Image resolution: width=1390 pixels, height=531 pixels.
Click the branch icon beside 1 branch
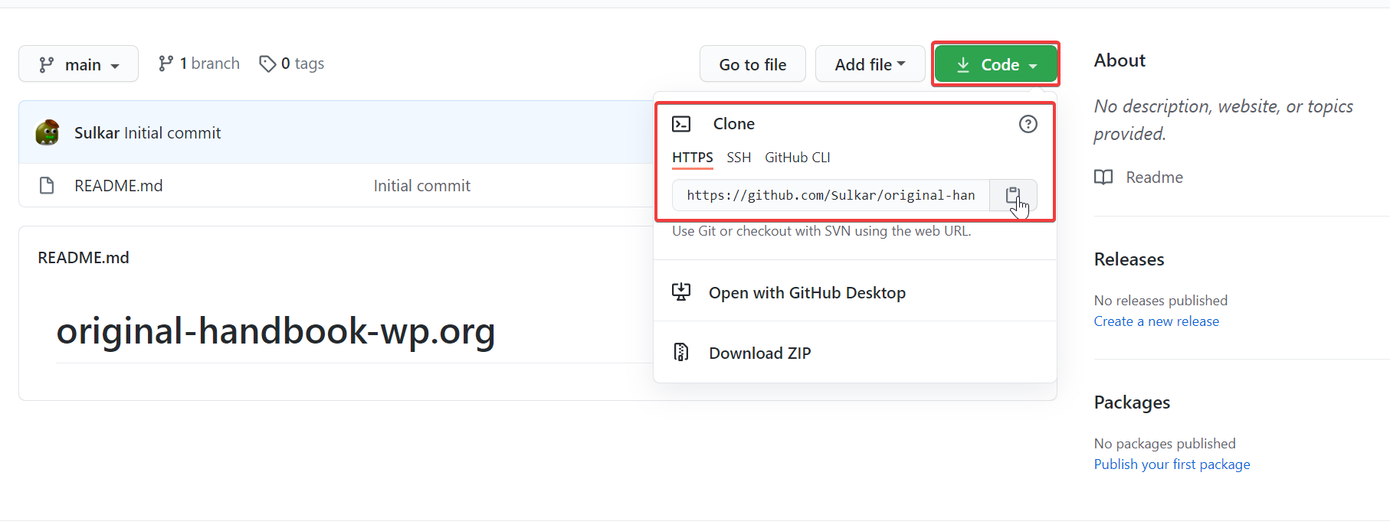click(x=166, y=64)
